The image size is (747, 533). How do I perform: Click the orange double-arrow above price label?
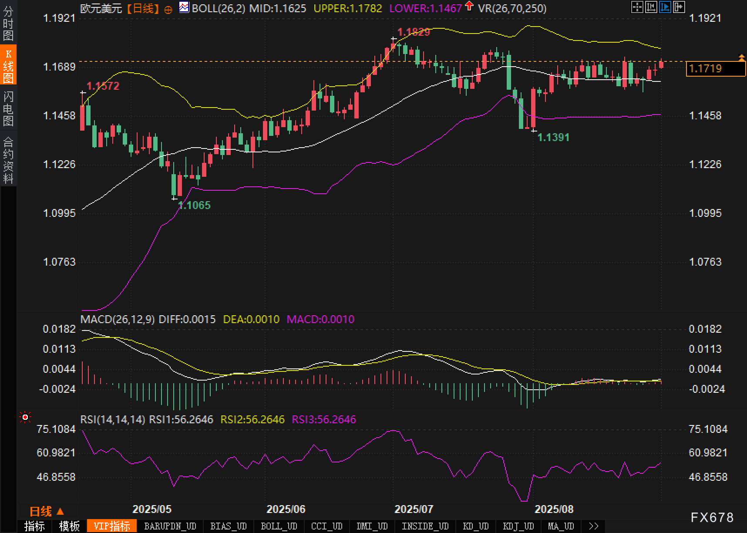[x=741, y=57]
